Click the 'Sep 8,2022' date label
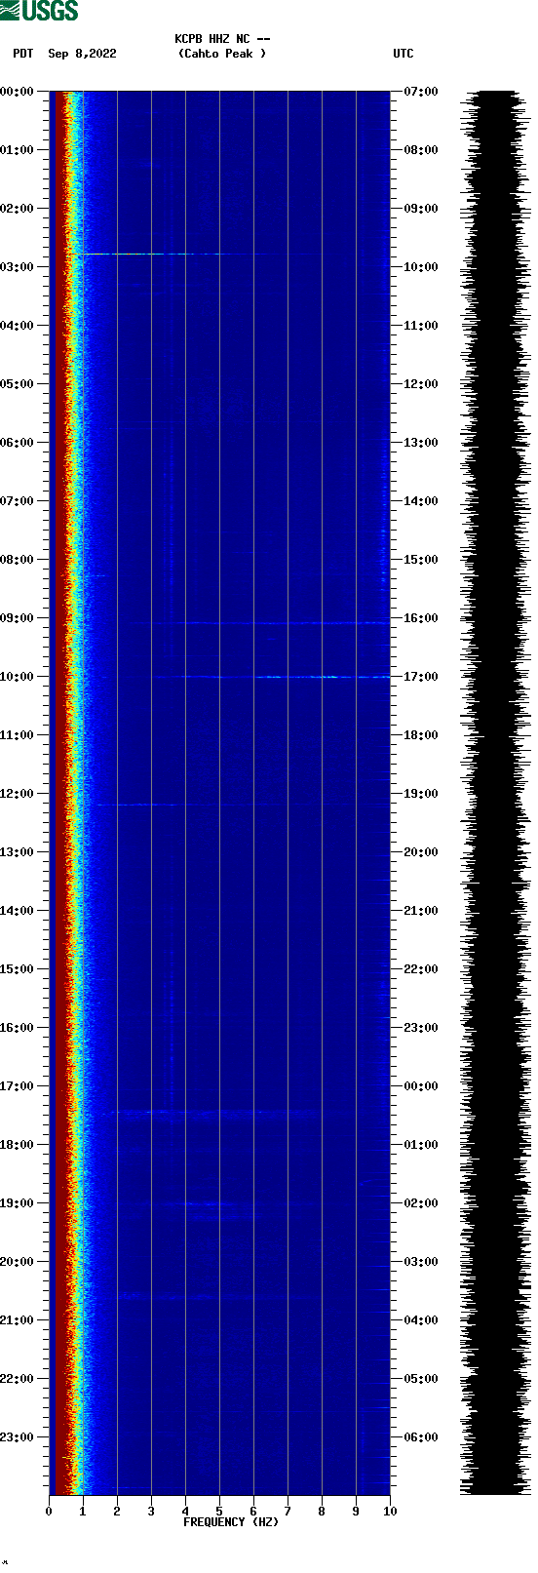Viewport: 538px width, 1573px height. pyautogui.click(x=82, y=54)
